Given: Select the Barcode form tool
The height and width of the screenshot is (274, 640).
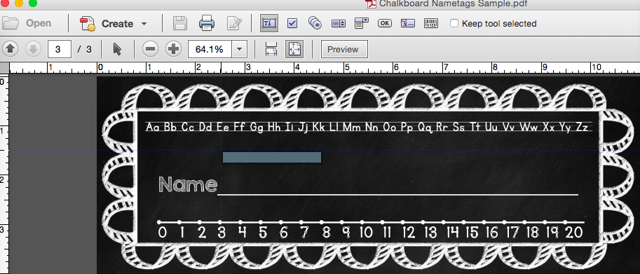Looking at the screenshot, I should click(x=431, y=23).
